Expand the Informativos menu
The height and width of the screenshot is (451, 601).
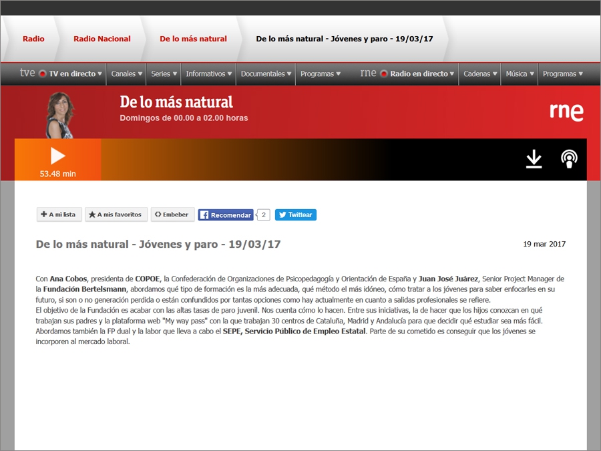209,74
